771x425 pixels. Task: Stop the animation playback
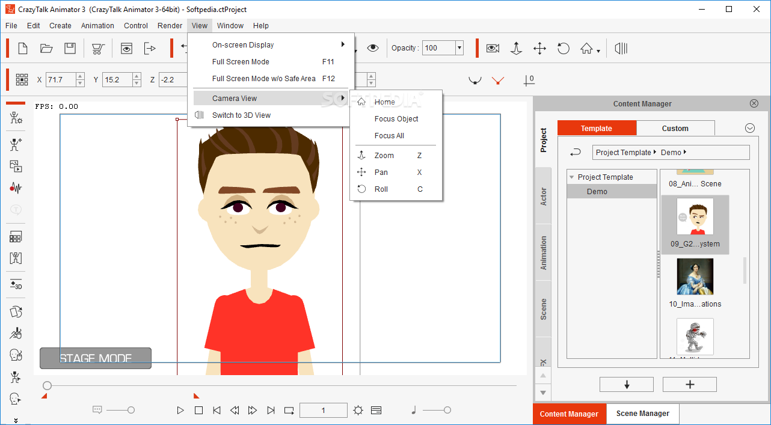coord(198,411)
